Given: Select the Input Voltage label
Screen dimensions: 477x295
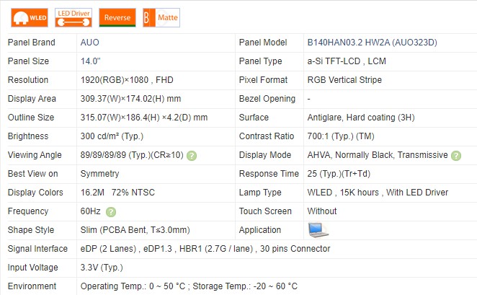Looking at the screenshot, I should [x=33, y=268].
